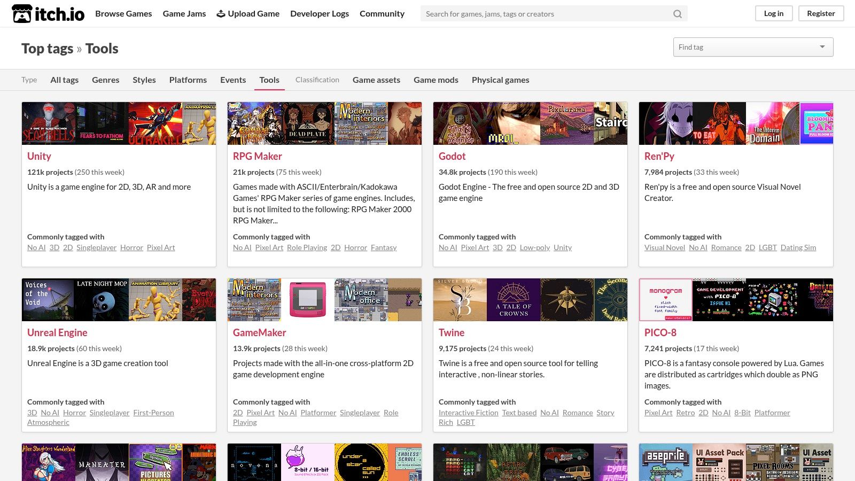The image size is (855, 481).
Task: Select the Tools tab
Action: [269, 80]
